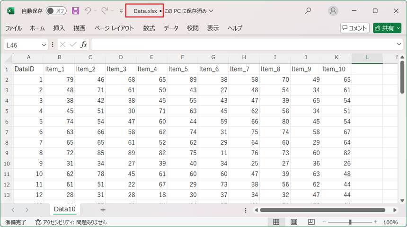The height and width of the screenshot is (227, 407).
Task: Click the zoom slider handle
Action: (x=350, y=222)
